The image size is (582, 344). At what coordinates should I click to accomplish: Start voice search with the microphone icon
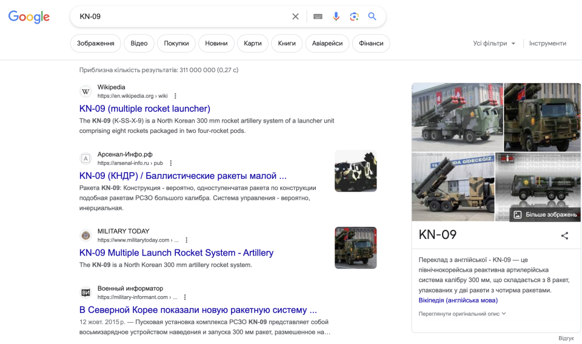coord(336,16)
